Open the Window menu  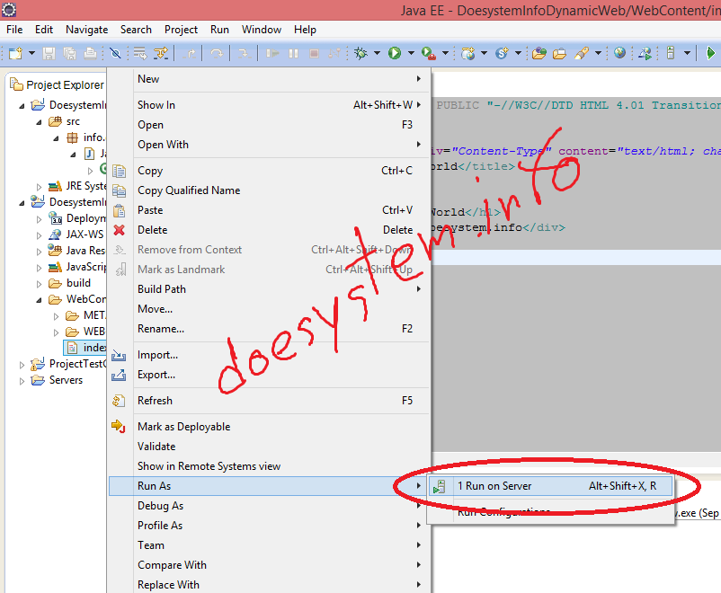click(x=262, y=30)
